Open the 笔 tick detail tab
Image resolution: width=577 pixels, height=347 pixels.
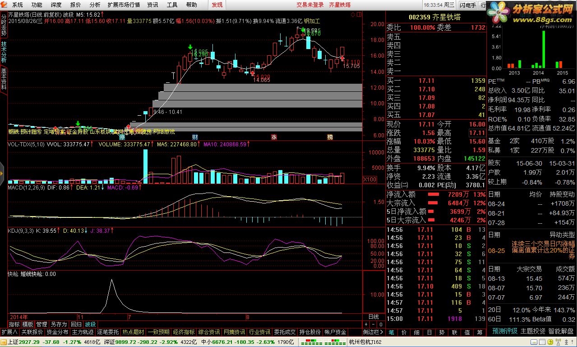tap(392, 332)
